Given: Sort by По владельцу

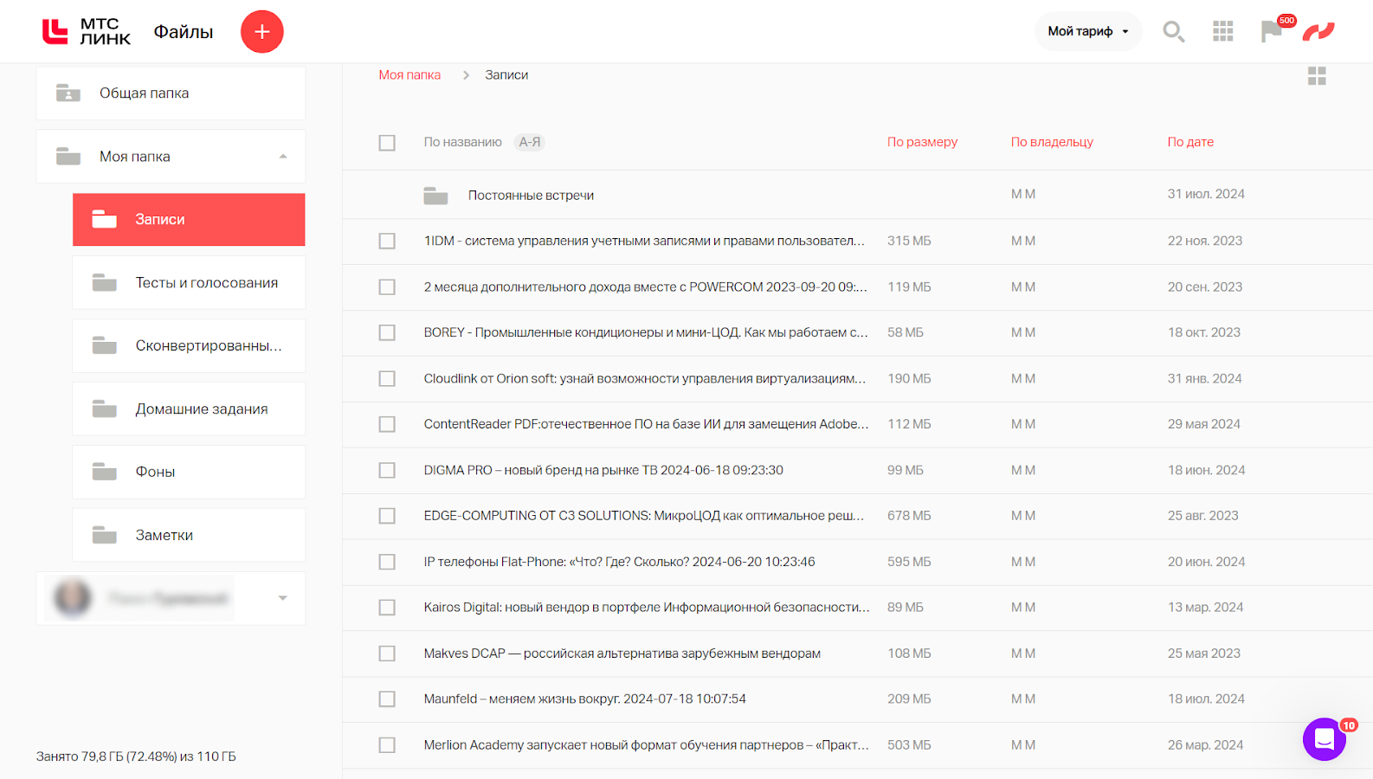Looking at the screenshot, I should pyautogui.click(x=1052, y=142).
